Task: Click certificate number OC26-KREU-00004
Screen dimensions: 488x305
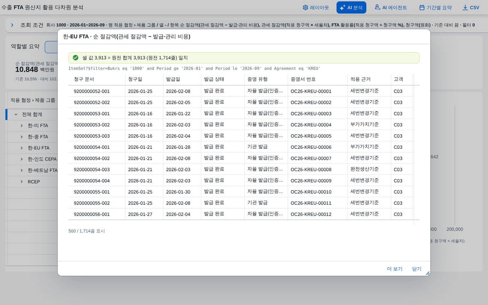Action: click(311, 125)
